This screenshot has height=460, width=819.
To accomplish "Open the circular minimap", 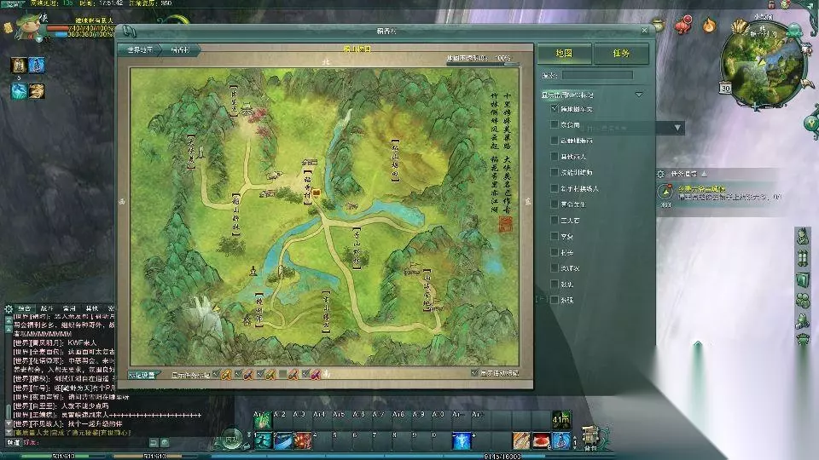I will (x=763, y=66).
